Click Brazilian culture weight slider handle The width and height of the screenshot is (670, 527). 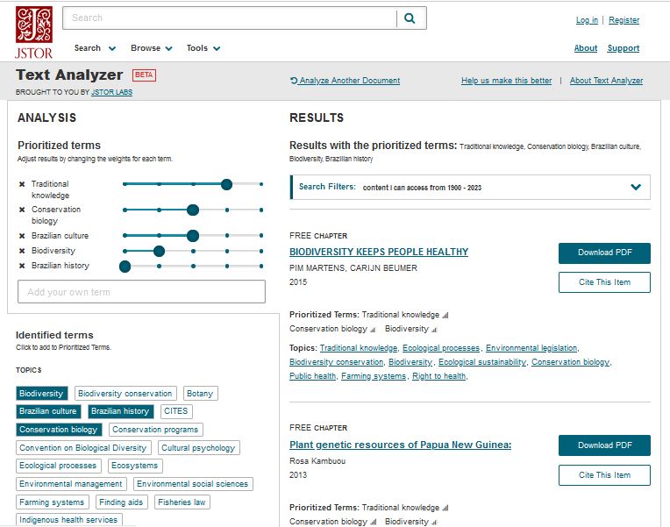click(193, 236)
